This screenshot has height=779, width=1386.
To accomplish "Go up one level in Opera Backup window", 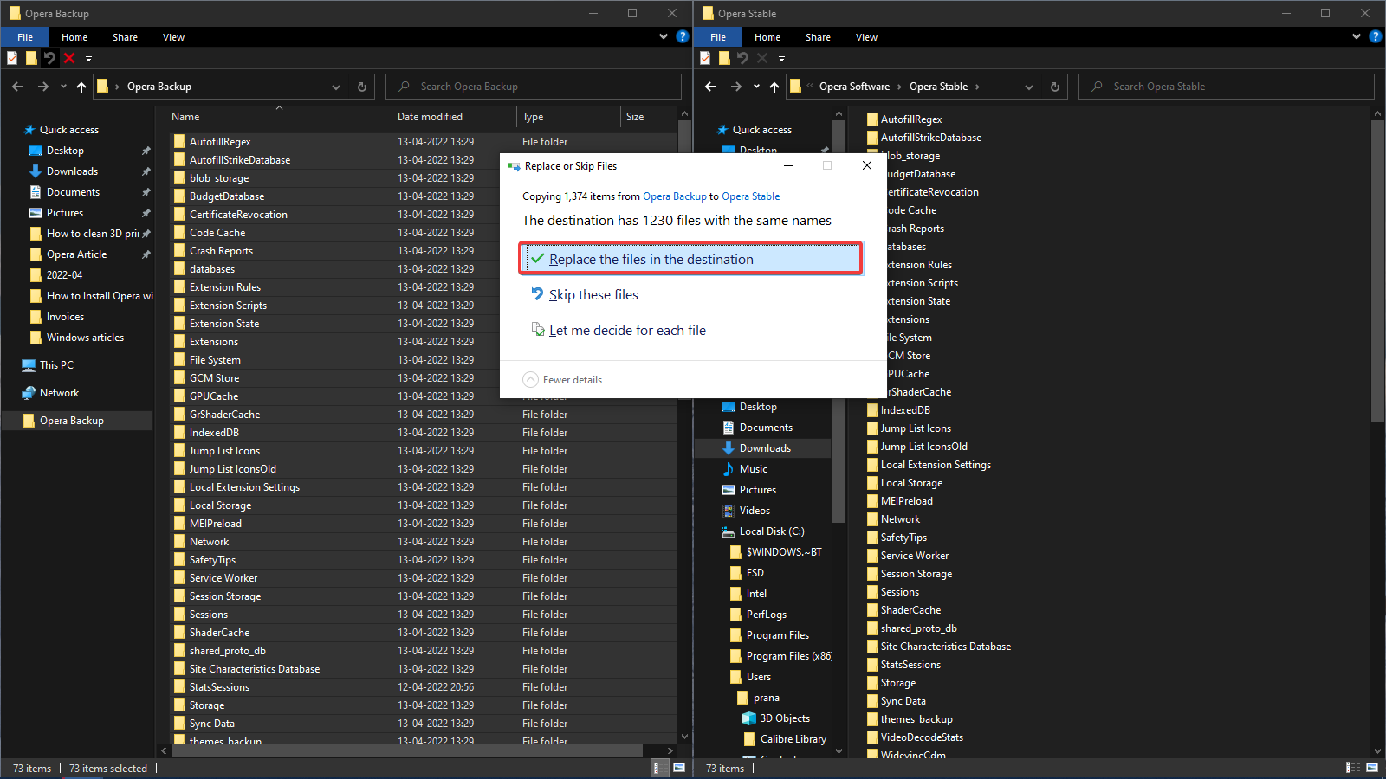I will click(81, 87).
